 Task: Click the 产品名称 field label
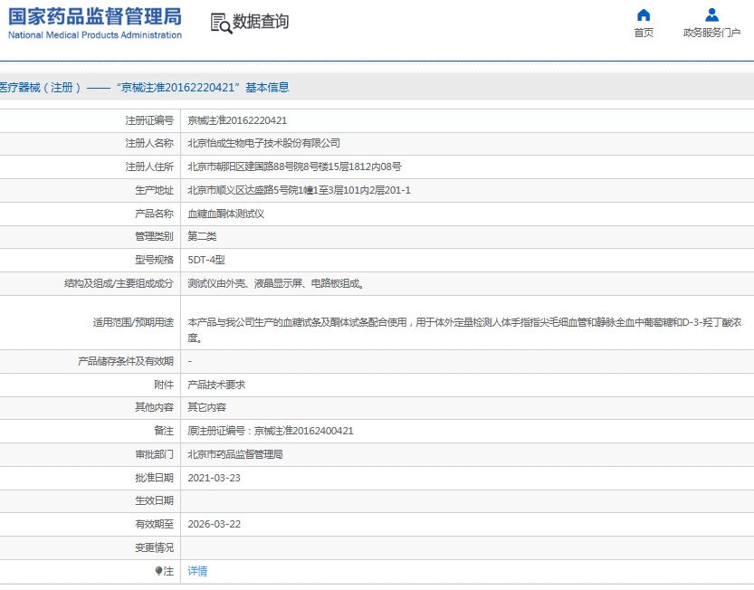155,214
